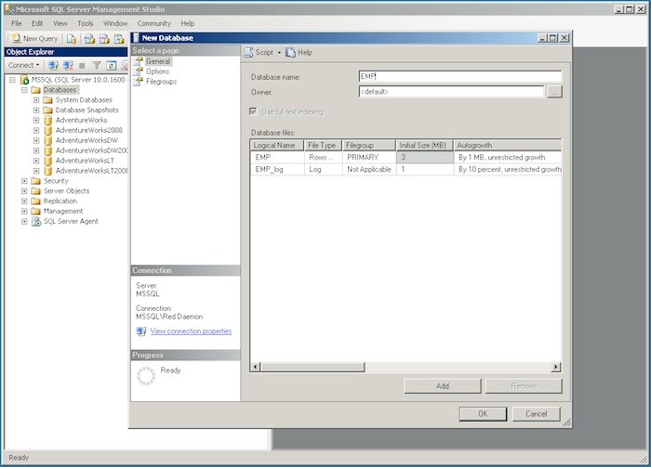The width and height of the screenshot is (651, 467).
Task: Click the System Databases folder icon
Action: [x=47, y=100]
